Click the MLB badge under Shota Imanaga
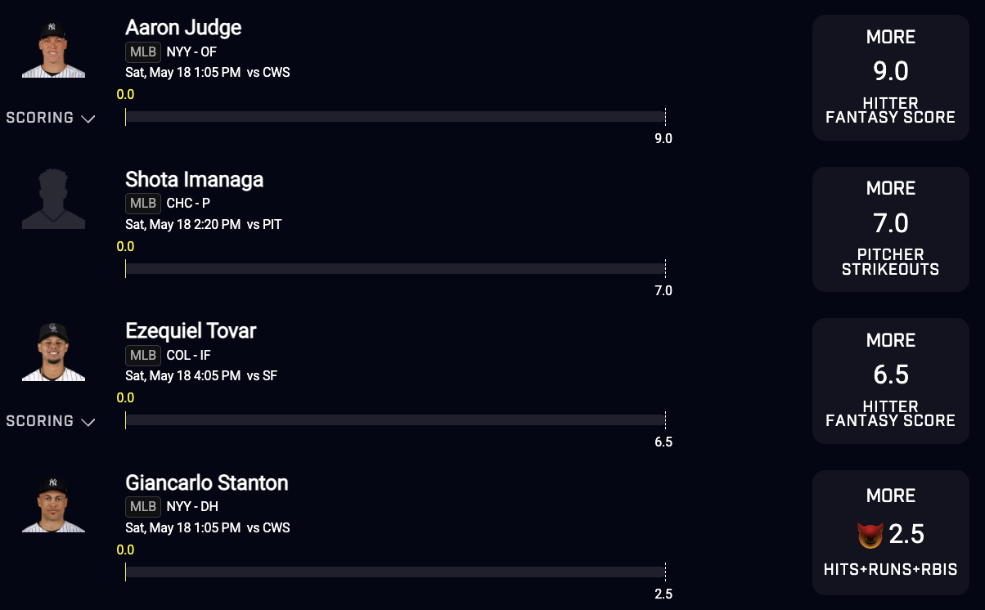Screen dimensions: 985x610 (x=143, y=204)
